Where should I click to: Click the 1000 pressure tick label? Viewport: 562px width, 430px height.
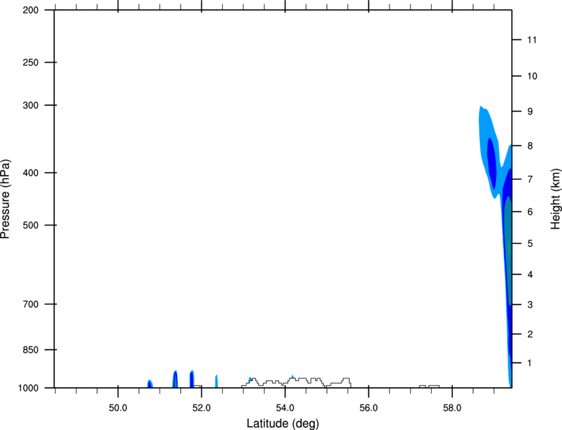[28, 388]
